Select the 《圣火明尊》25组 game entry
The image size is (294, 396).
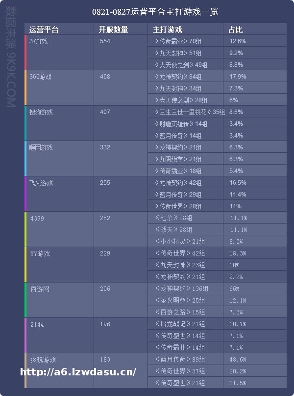[177, 301]
